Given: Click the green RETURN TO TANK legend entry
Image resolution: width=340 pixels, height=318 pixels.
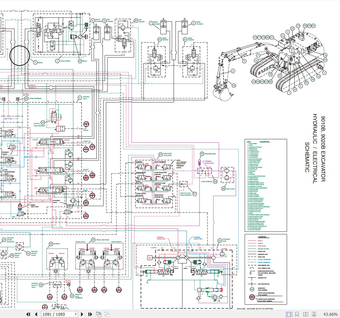Looking at the screenshot, I should (x=264, y=249).
